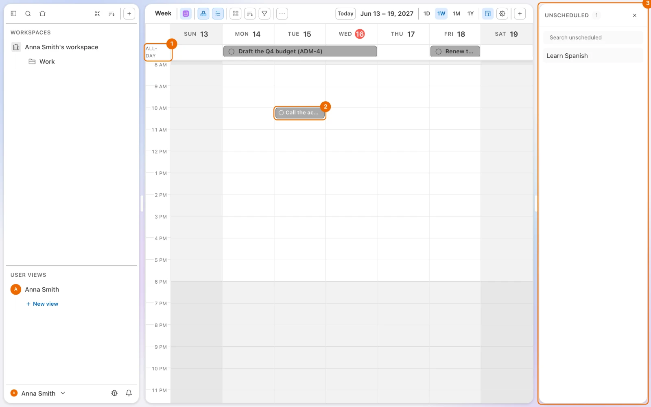This screenshot has height=407, width=651.
Task: Click the Week view title
Action: (163, 13)
